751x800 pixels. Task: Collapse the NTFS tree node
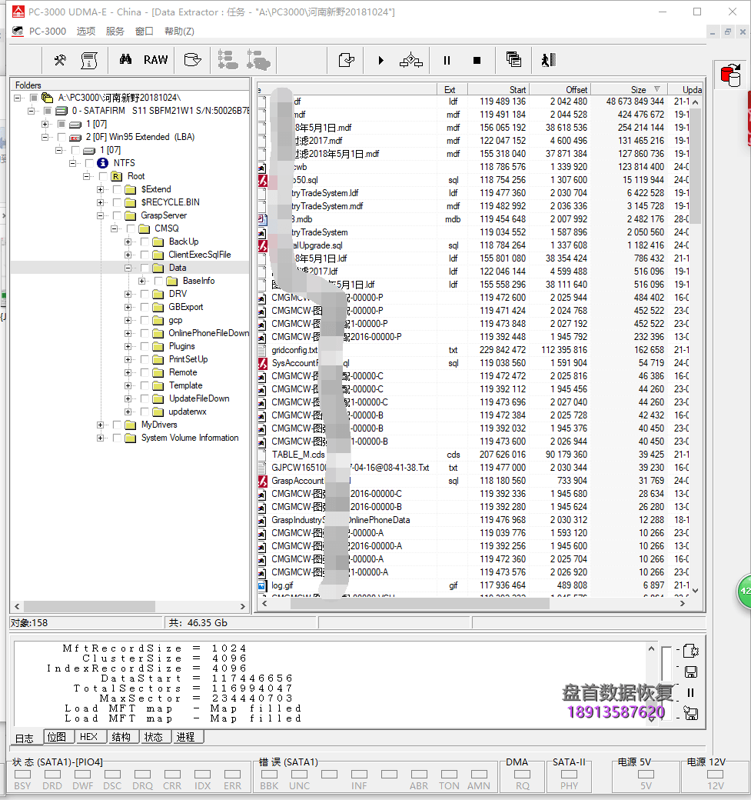(72, 163)
